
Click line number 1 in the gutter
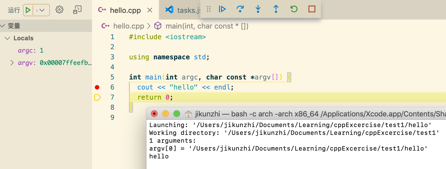coord(112,37)
